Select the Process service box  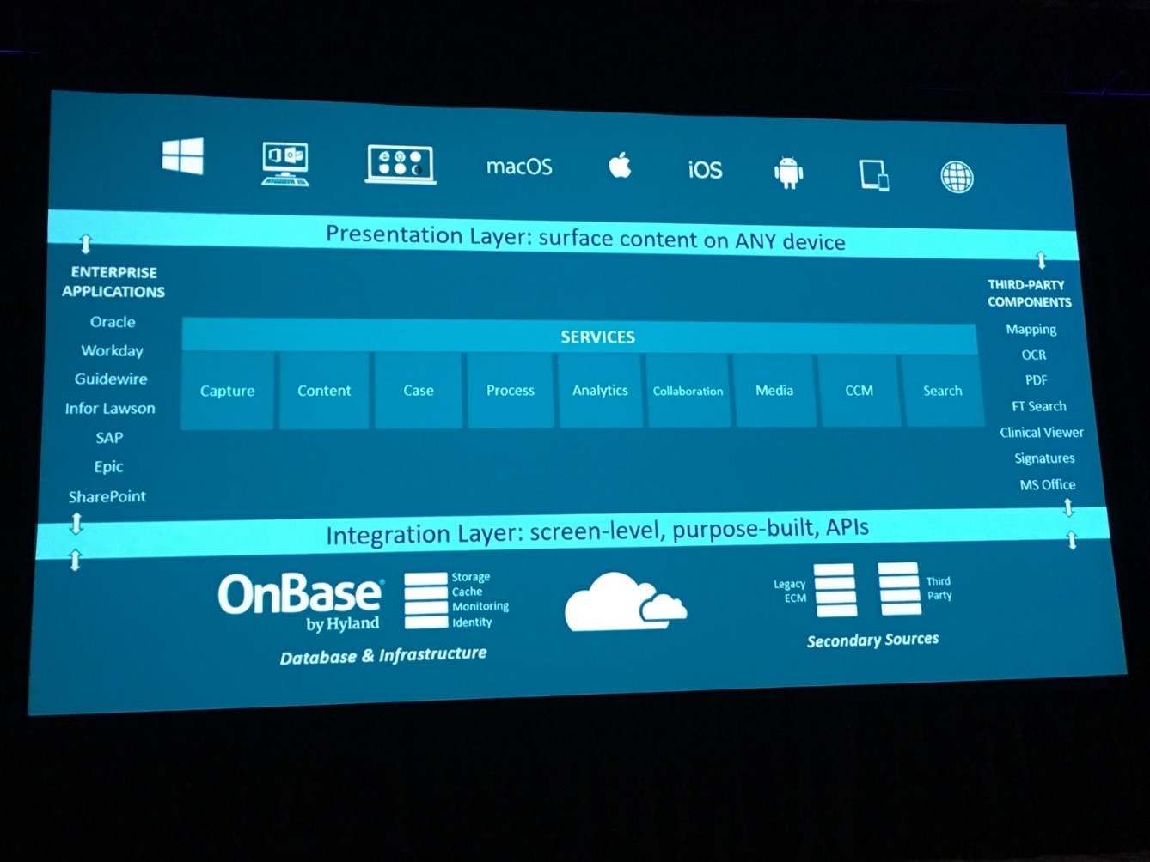point(511,391)
